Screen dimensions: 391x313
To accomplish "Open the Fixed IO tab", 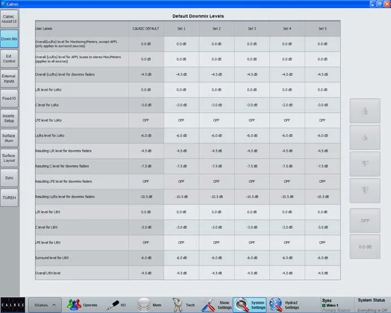I will click(9, 98).
